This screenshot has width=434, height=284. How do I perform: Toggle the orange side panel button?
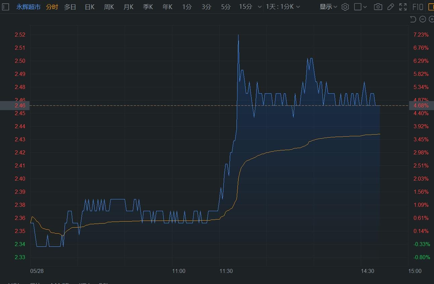tap(431, 7)
